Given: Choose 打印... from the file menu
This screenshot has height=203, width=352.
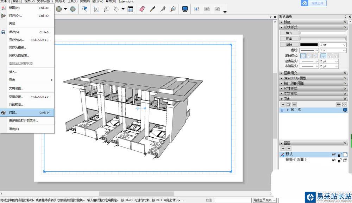Looking at the screenshot, I should click(x=13, y=113).
